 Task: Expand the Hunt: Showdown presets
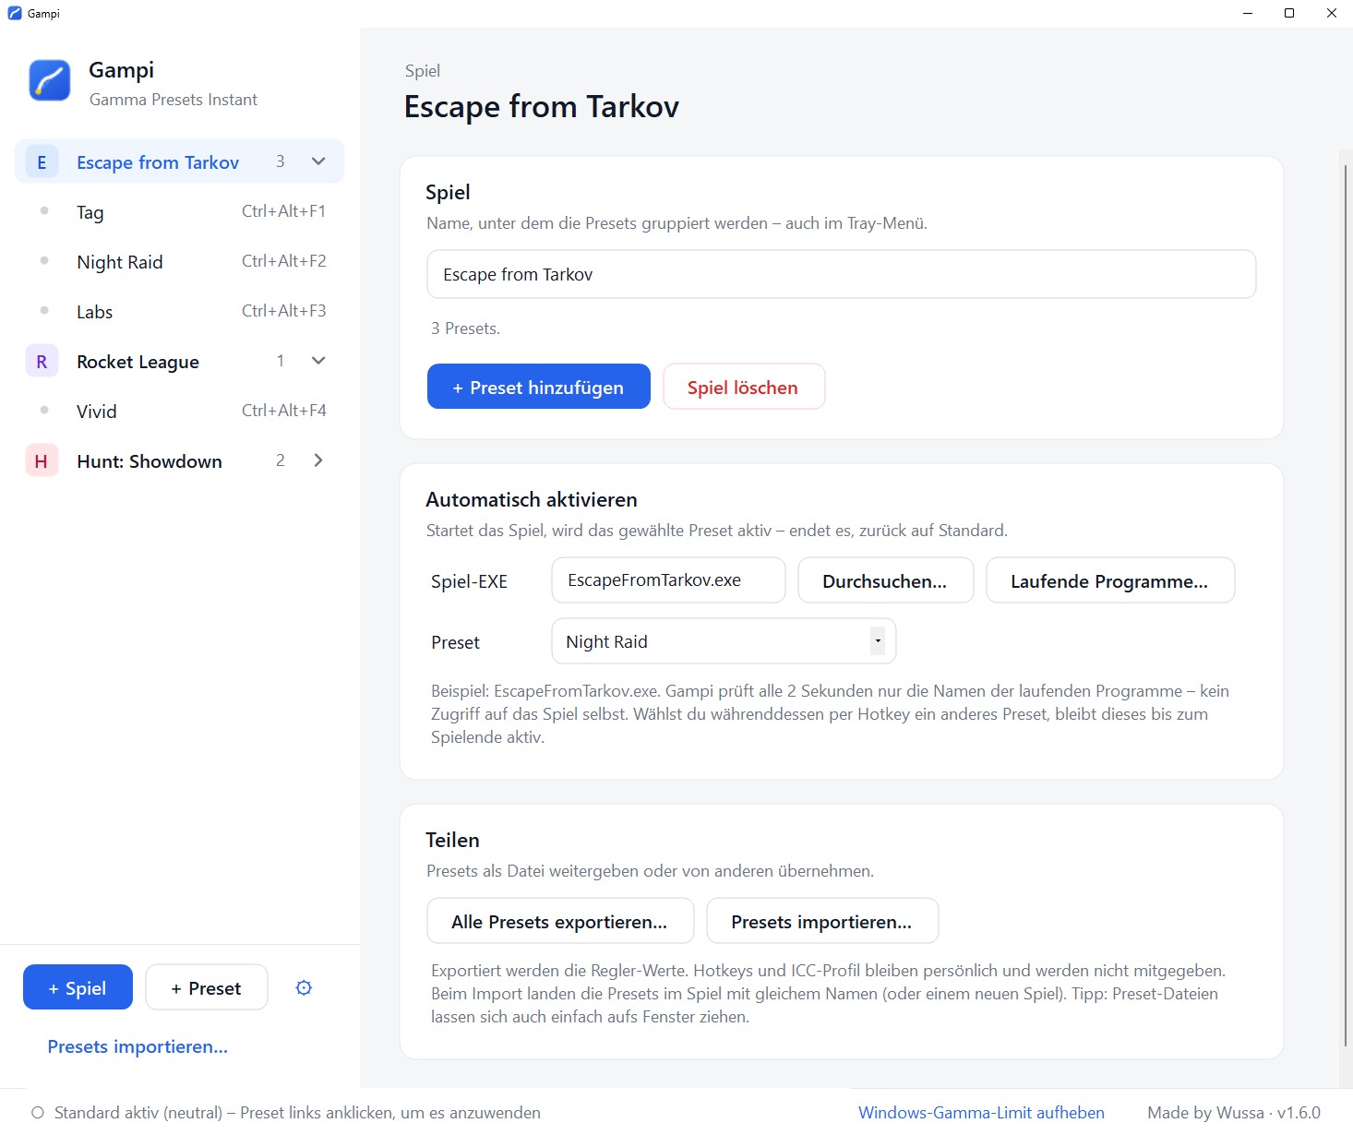[x=318, y=460]
